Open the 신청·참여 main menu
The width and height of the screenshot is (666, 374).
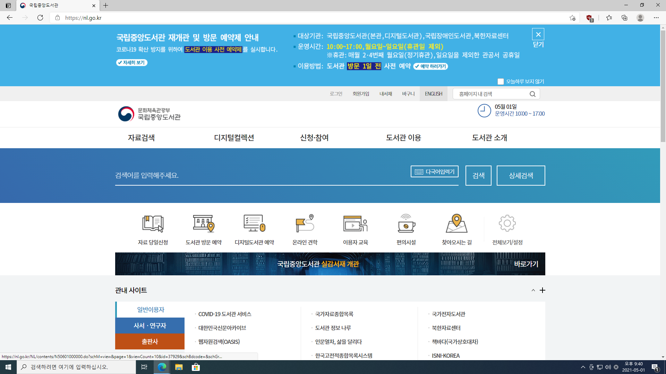[x=314, y=138]
